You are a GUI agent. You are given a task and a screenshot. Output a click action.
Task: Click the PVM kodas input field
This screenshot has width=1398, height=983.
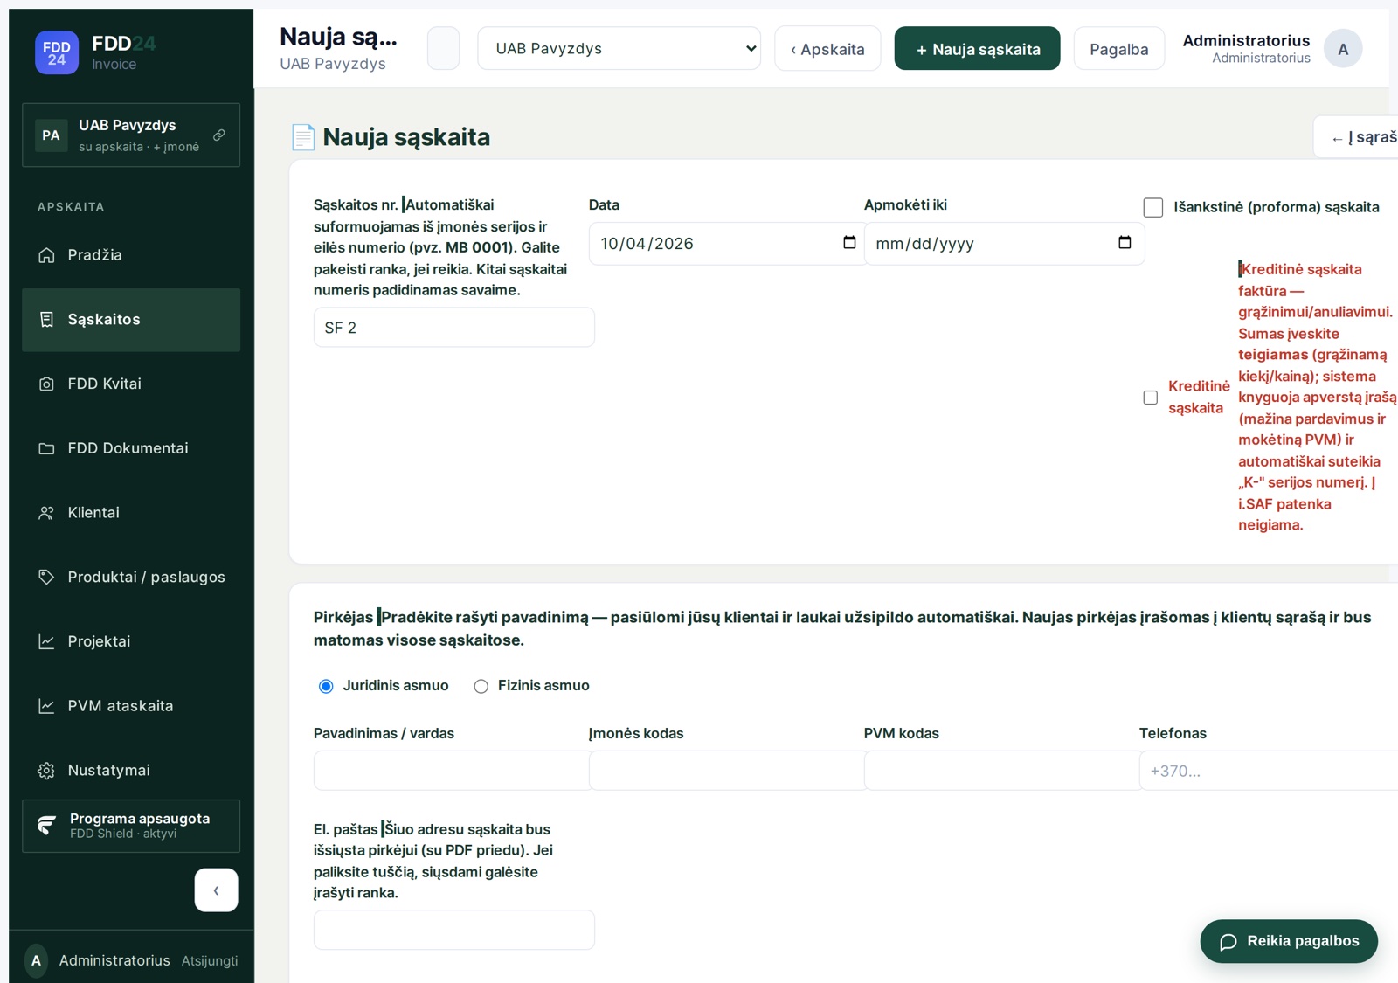tap(1002, 771)
